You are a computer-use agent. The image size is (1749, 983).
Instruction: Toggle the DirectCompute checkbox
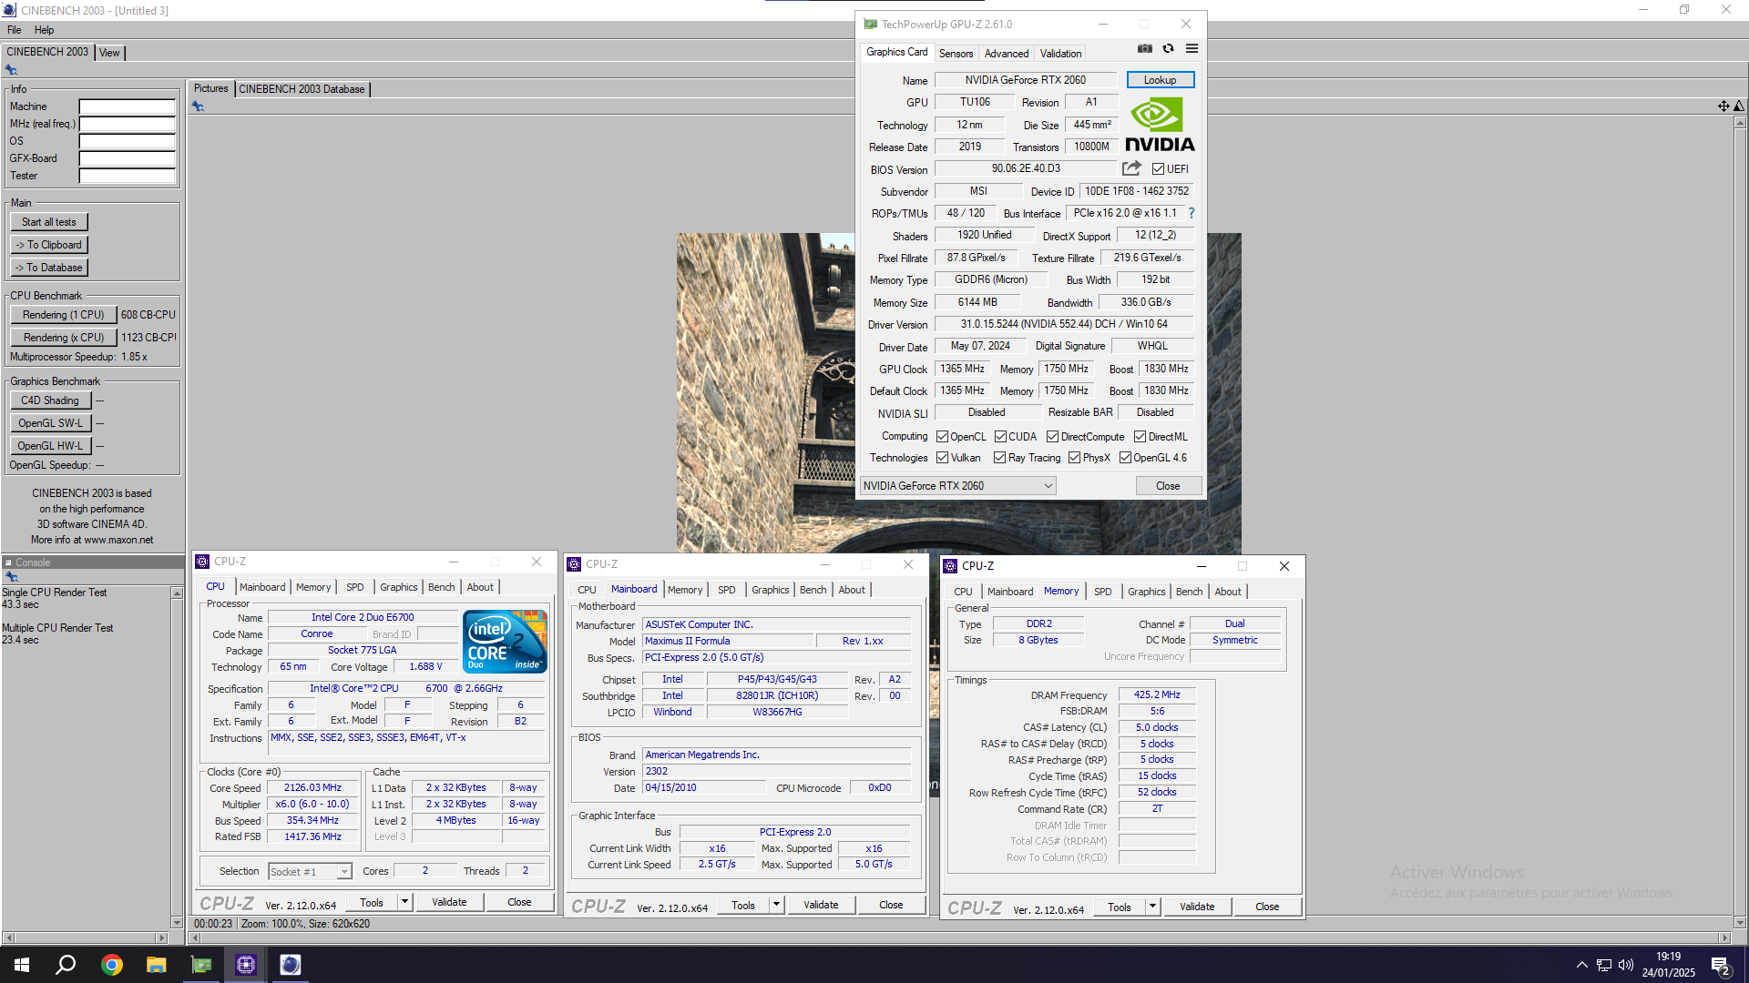tap(1052, 437)
